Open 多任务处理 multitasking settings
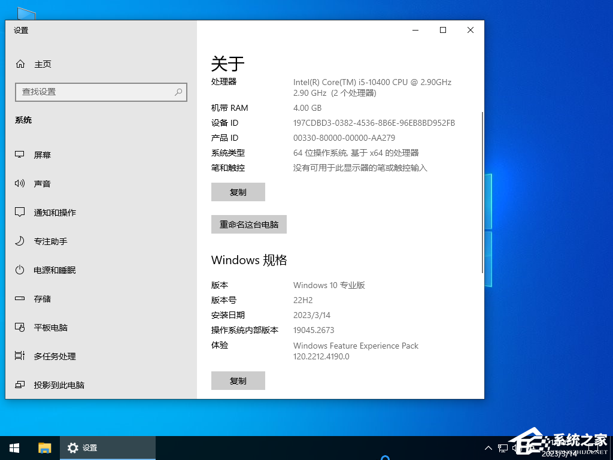 (55, 356)
